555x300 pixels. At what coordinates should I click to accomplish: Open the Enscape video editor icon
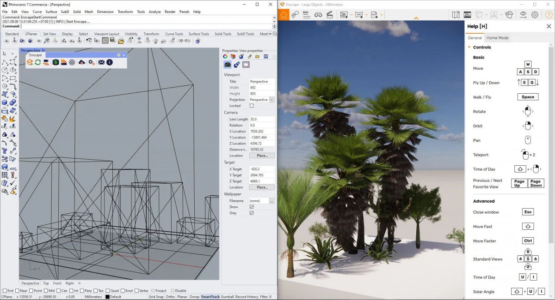pyautogui.click(x=329, y=15)
